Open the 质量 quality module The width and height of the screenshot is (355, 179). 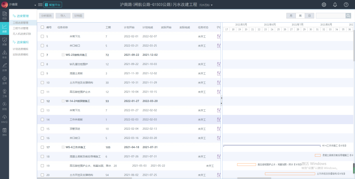tap(5, 41)
